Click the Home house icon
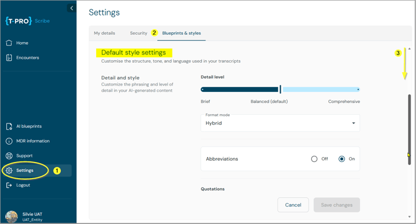Screen dimensions: 416x224 tap(9, 43)
